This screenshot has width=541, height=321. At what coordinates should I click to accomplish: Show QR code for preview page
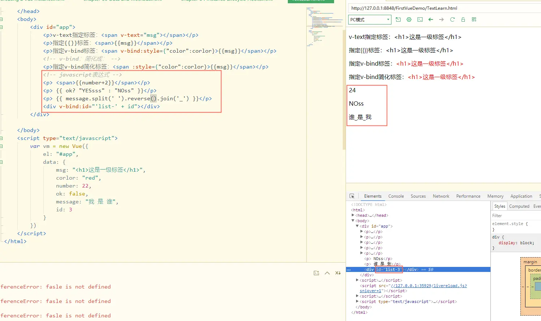pyautogui.click(x=474, y=19)
